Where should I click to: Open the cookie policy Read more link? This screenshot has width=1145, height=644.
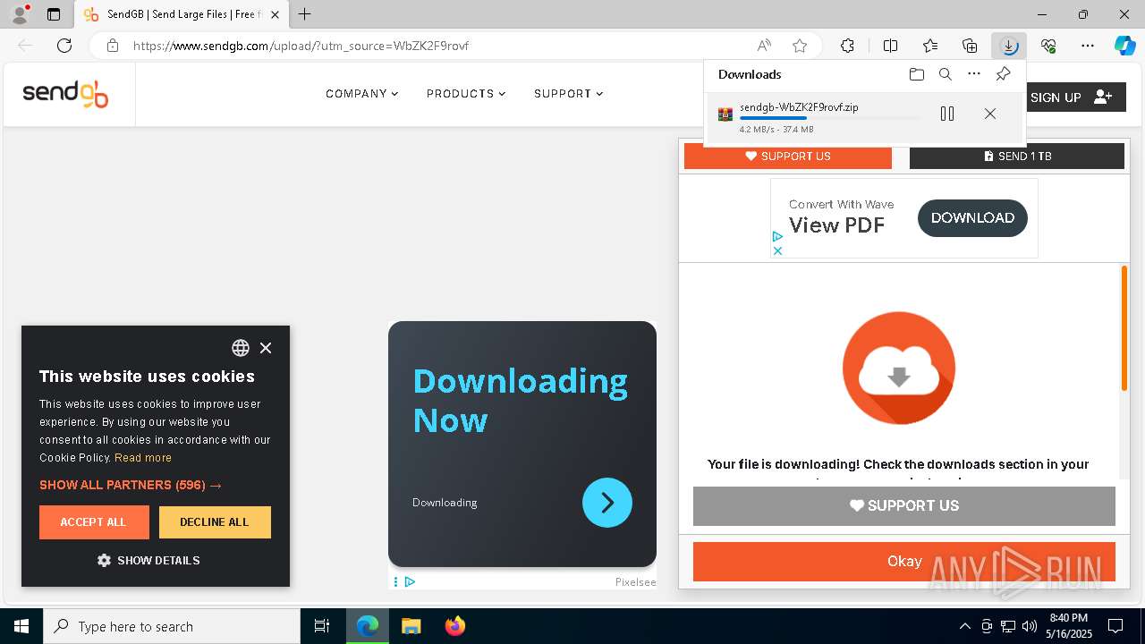tap(143, 458)
